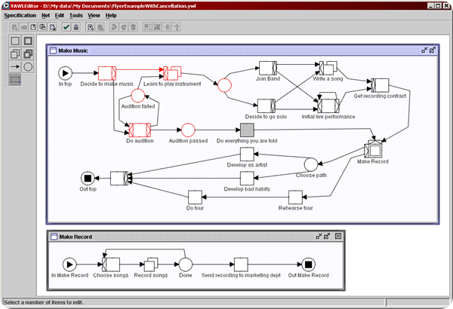Select the multiple composite task tool
This screenshot has width=453, height=309.
[28, 54]
